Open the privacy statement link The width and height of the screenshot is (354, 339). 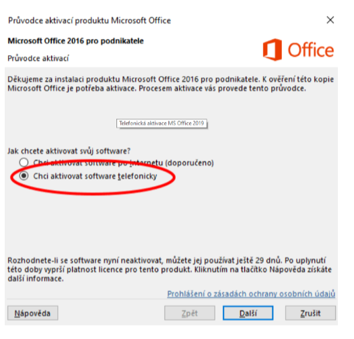pyautogui.click(x=251, y=294)
